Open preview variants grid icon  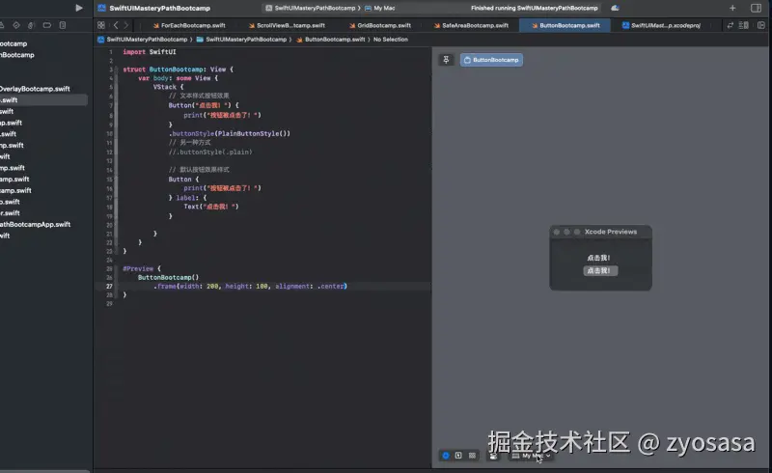tap(472, 456)
